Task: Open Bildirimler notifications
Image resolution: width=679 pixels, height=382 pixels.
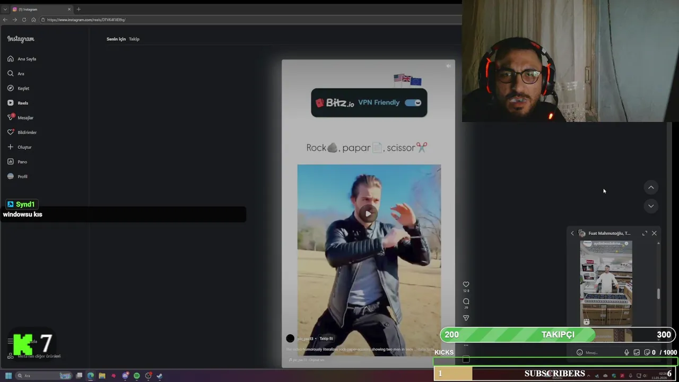Action: [22, 133]
